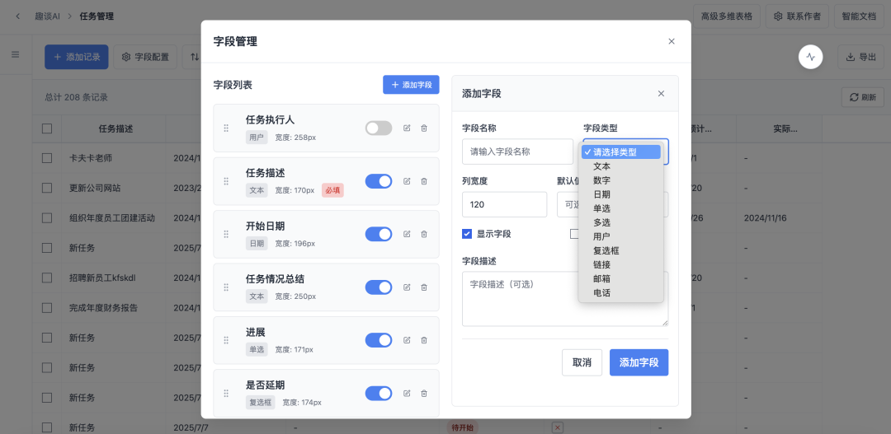Open 字段配置 settings
891x434 pixels.
tap(145, 57)
